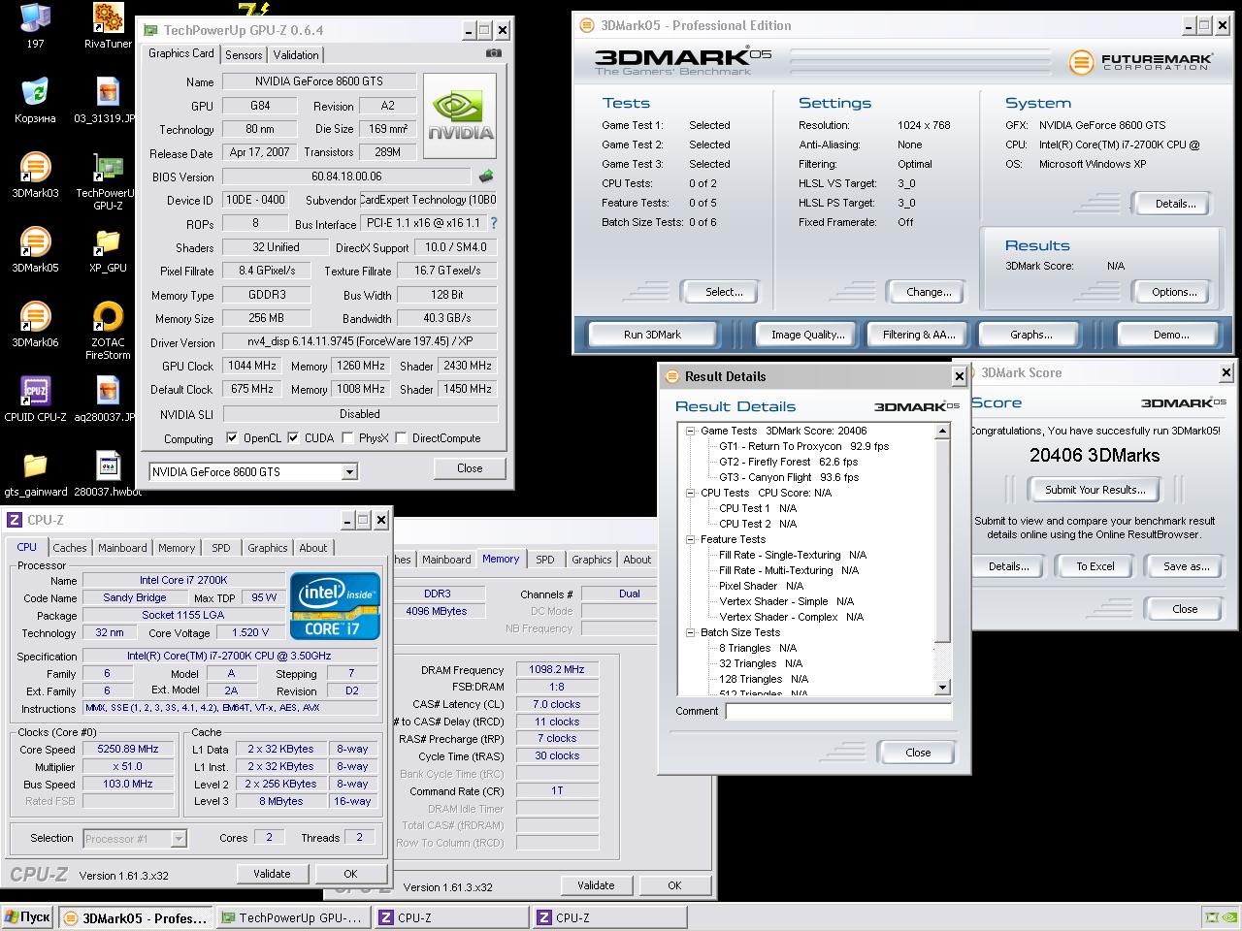The height and width of the screenshot is (931, 1242).
Task: Click the Intel Core i7 logo in CPU-Z
Action: point(335,607)
